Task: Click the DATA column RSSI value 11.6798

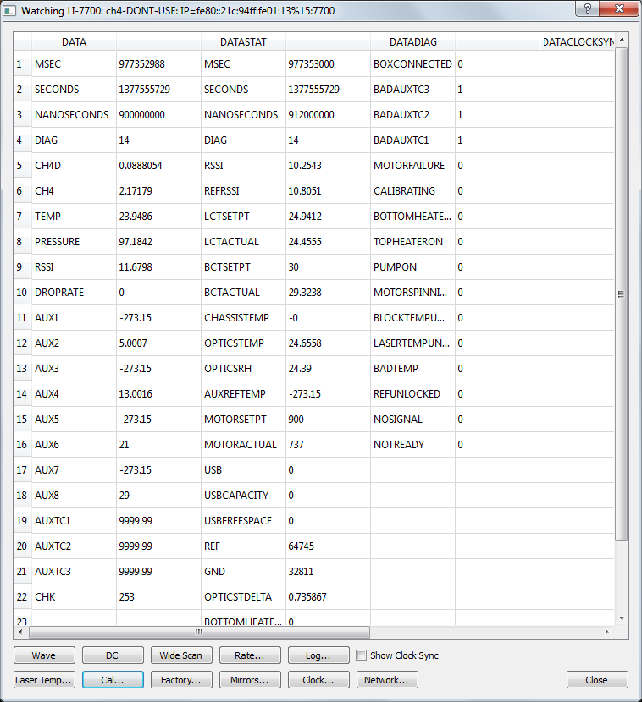Action: (x=158, y=267)
